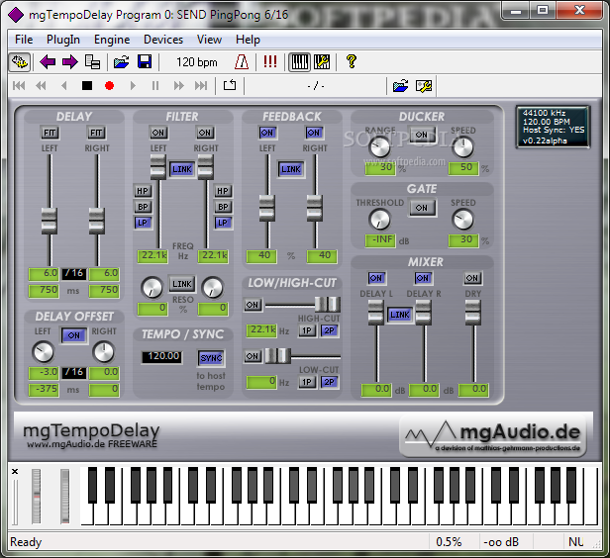610x558 pixels.
Task: Toggle Mixer Dry ON button
Action: 472,278
